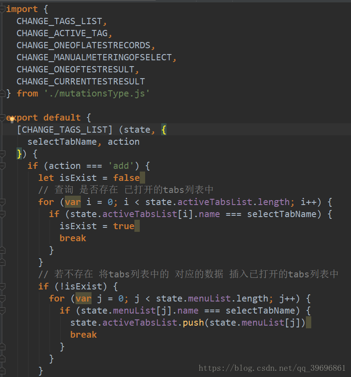Fold the if !isExist block marker
351x377 pixels.
click(2, 286)
